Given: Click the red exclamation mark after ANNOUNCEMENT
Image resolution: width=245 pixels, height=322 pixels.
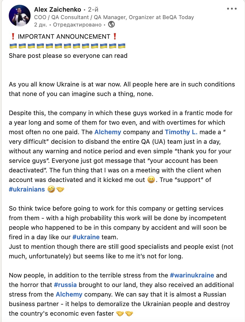Looking at the screenshot, I should pyautogui.click(x=115, y=36).
